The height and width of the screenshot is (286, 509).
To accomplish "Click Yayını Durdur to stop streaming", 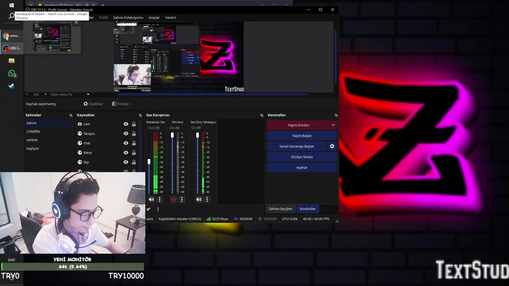I will click(x=298, y=125).
